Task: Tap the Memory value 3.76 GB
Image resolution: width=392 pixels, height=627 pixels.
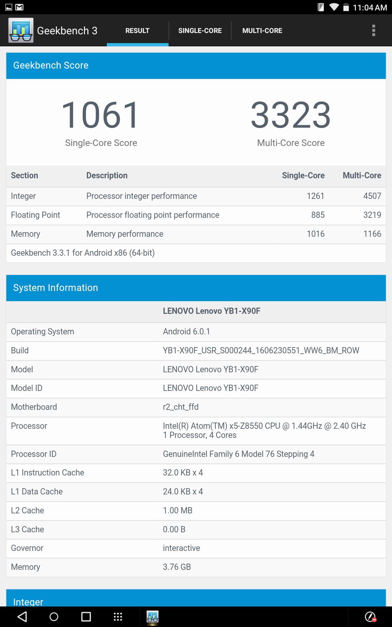Action: point(177,567)
